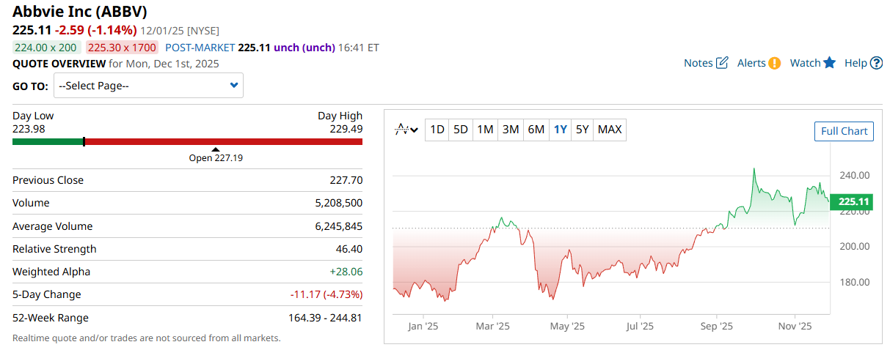Switch chart to 3M range

[x=511, y=130]
